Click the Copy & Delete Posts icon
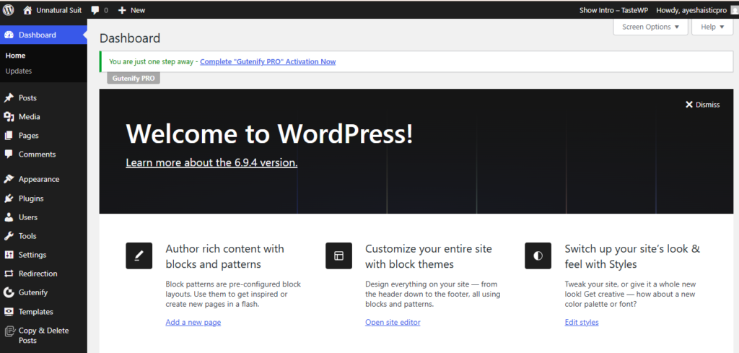 click(x=9, y=331)
